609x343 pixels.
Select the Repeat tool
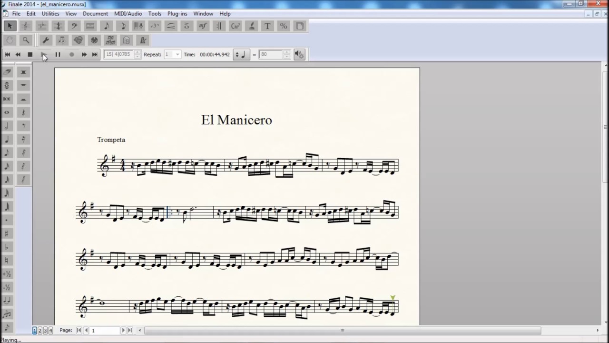click(219, 26)
